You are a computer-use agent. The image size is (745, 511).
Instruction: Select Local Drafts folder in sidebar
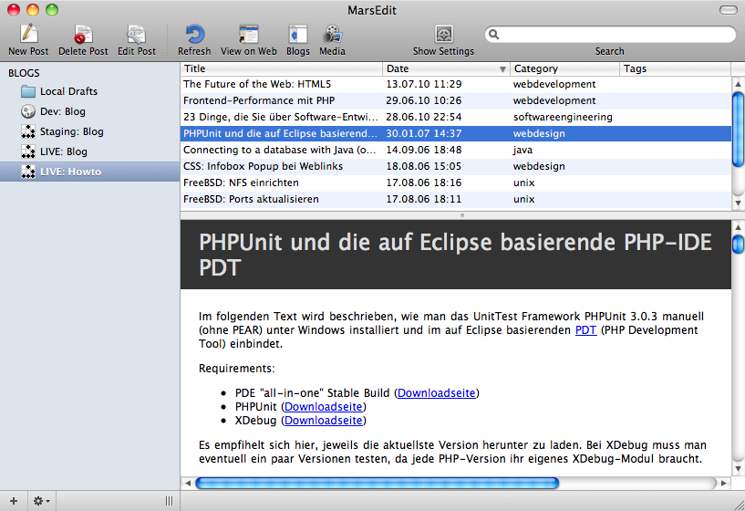89,91
